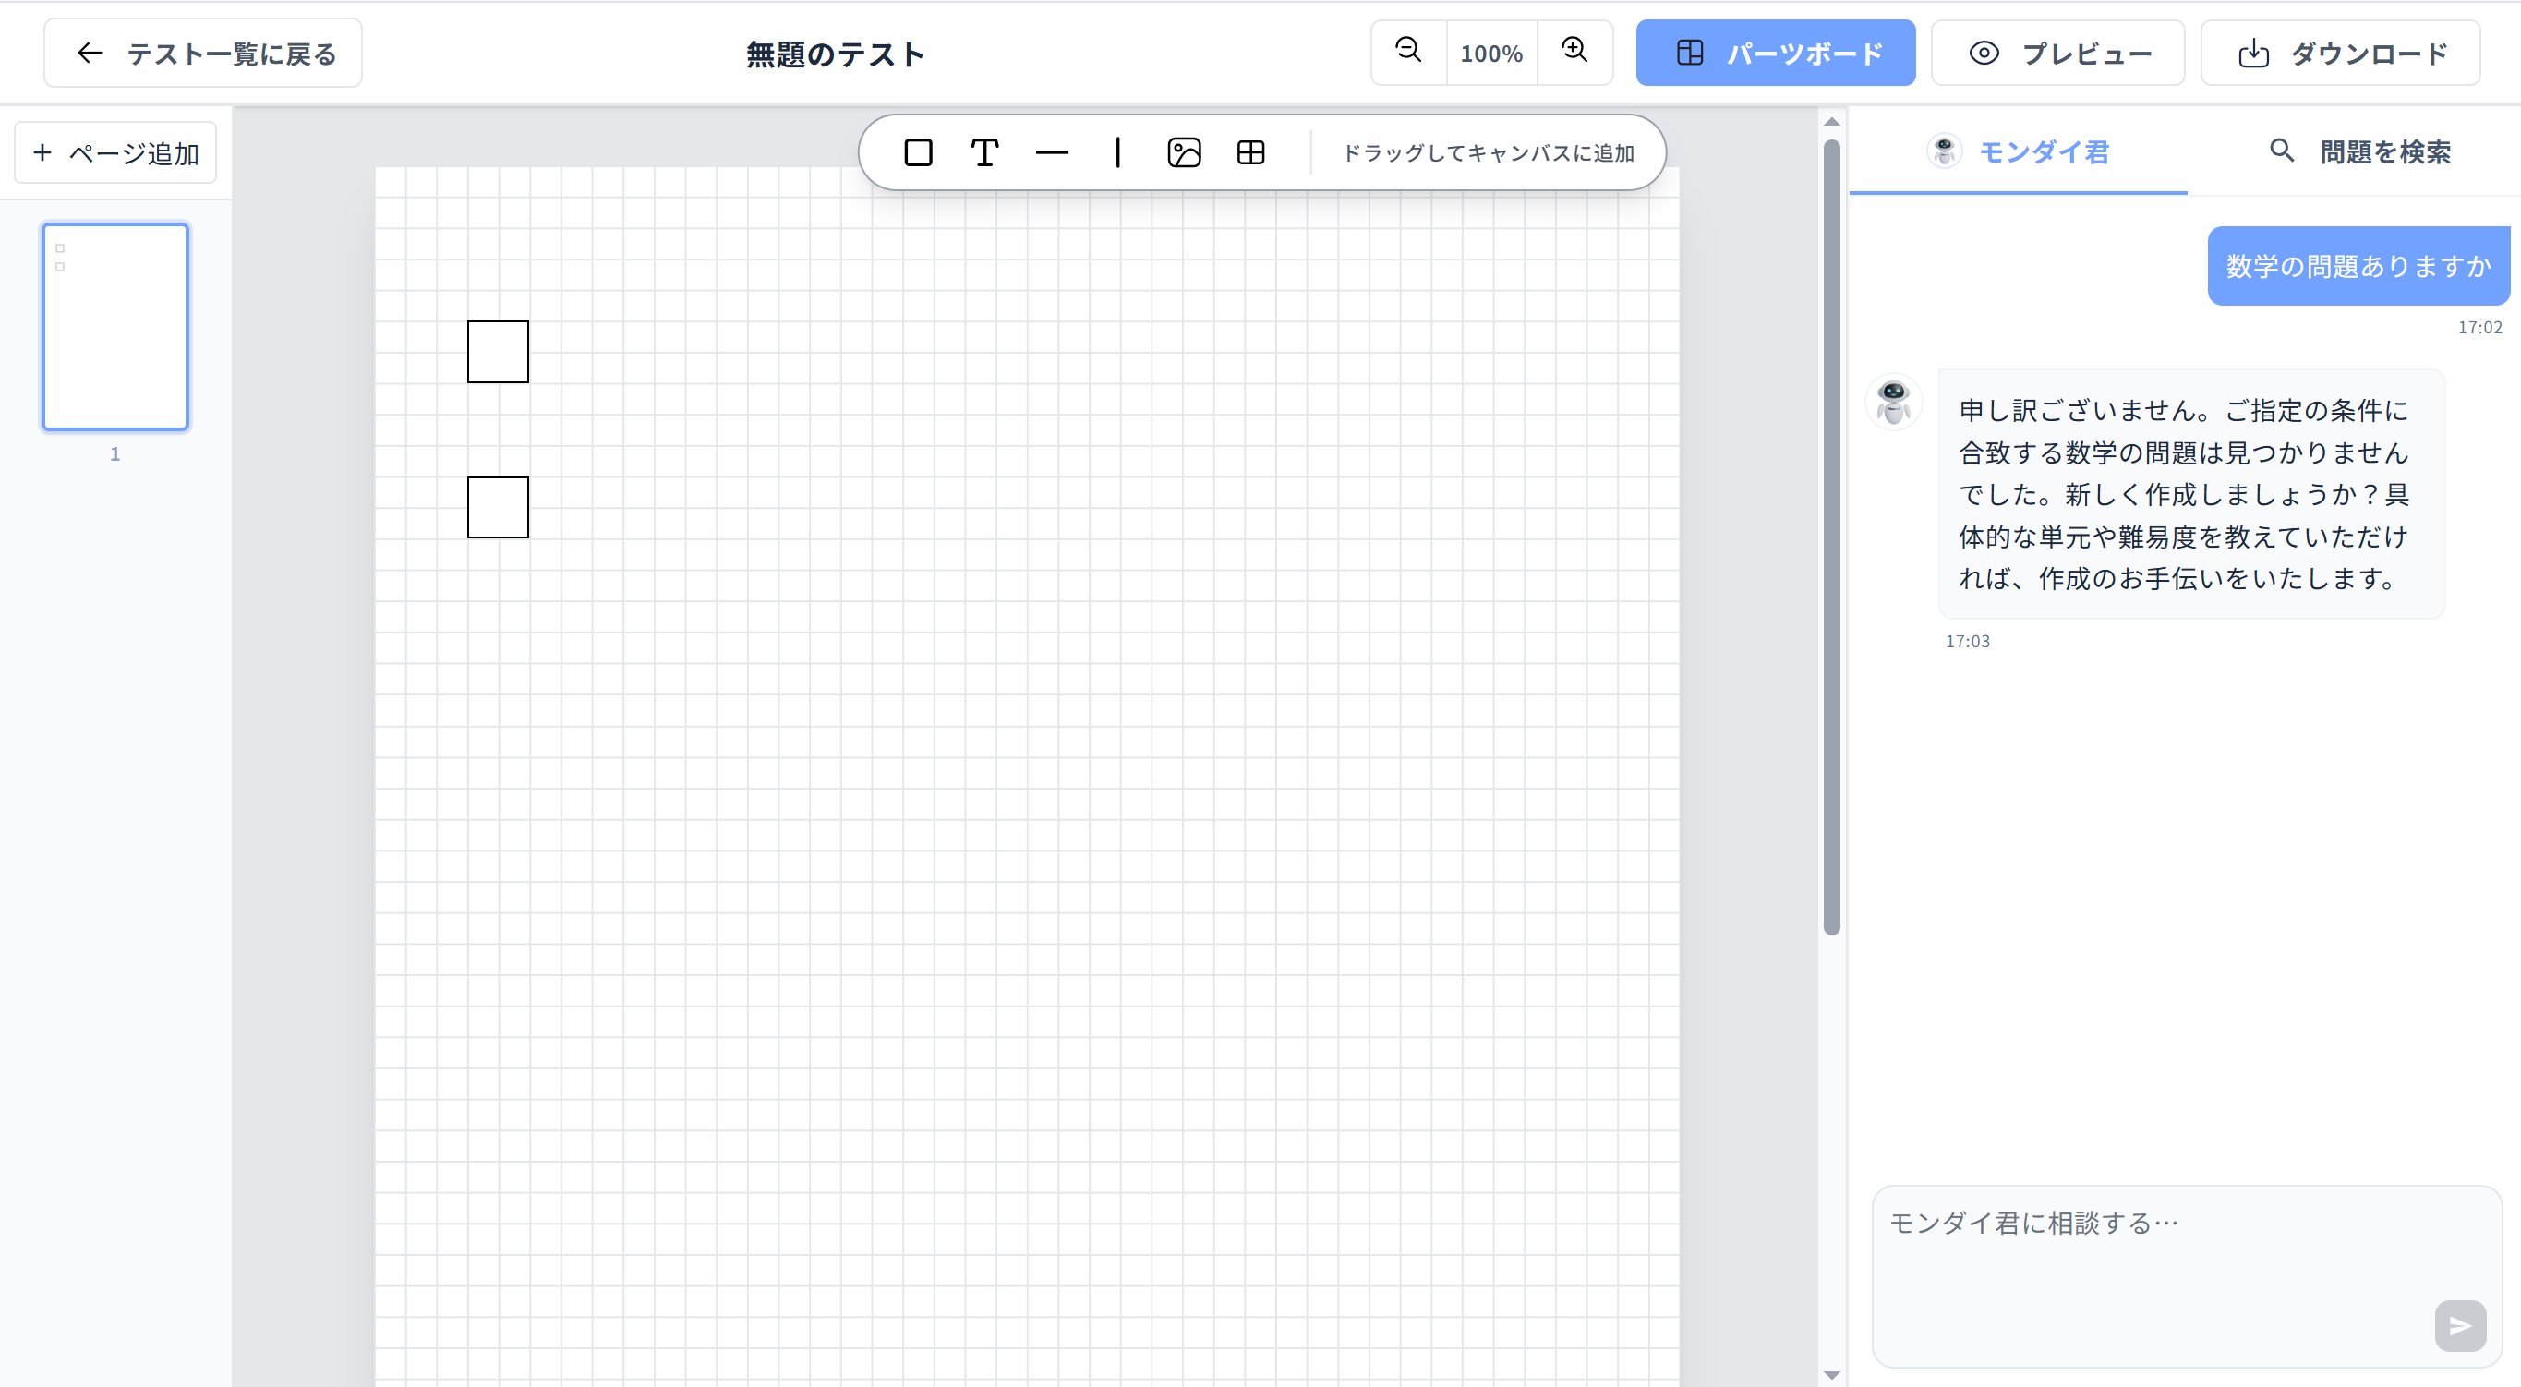Click the 17:02 timestamp
This screenshot has width=2521, height=1387.
coord(2479,327)
